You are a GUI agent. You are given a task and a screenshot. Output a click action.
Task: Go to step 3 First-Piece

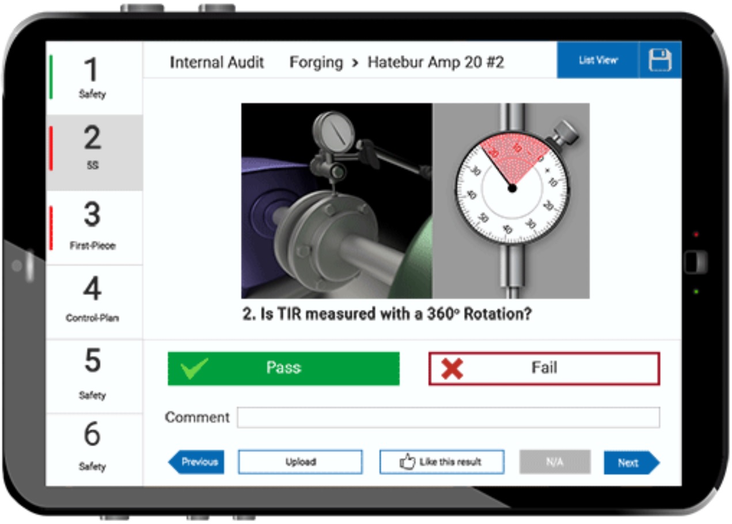[x=94, y=228]
